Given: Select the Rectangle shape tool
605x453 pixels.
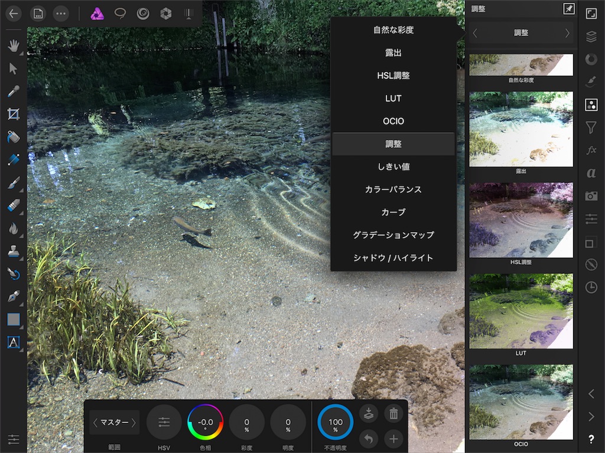Looking at the screenshot, I should pyautogui.click(x=13, y=319).
